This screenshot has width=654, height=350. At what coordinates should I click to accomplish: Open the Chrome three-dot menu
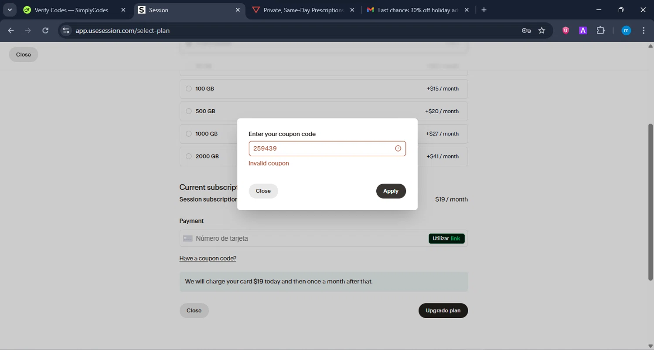coord(644,30)
